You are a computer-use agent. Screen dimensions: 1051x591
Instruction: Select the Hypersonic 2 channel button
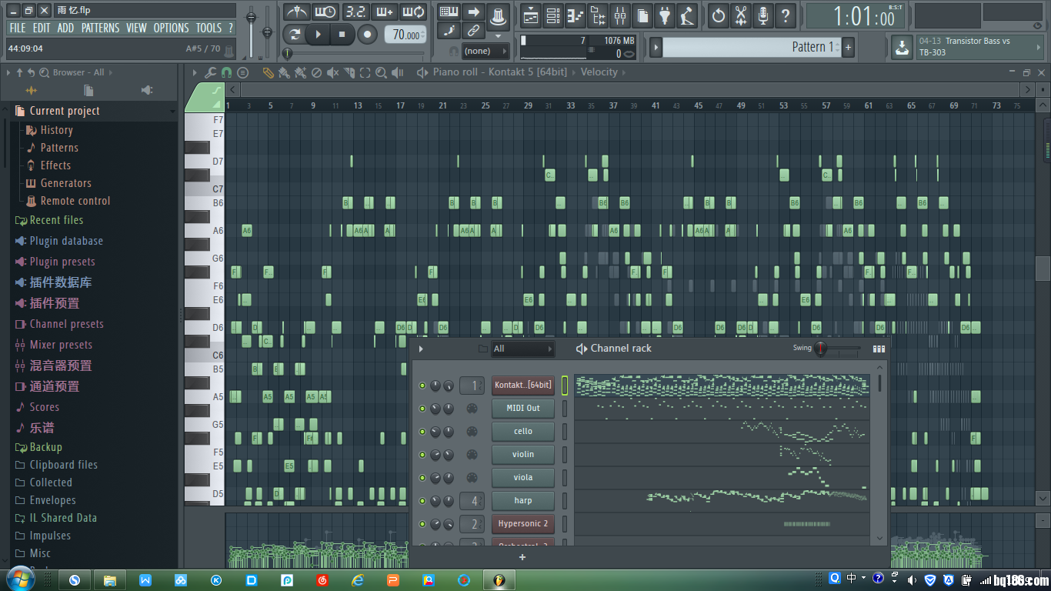coord(523,524)
